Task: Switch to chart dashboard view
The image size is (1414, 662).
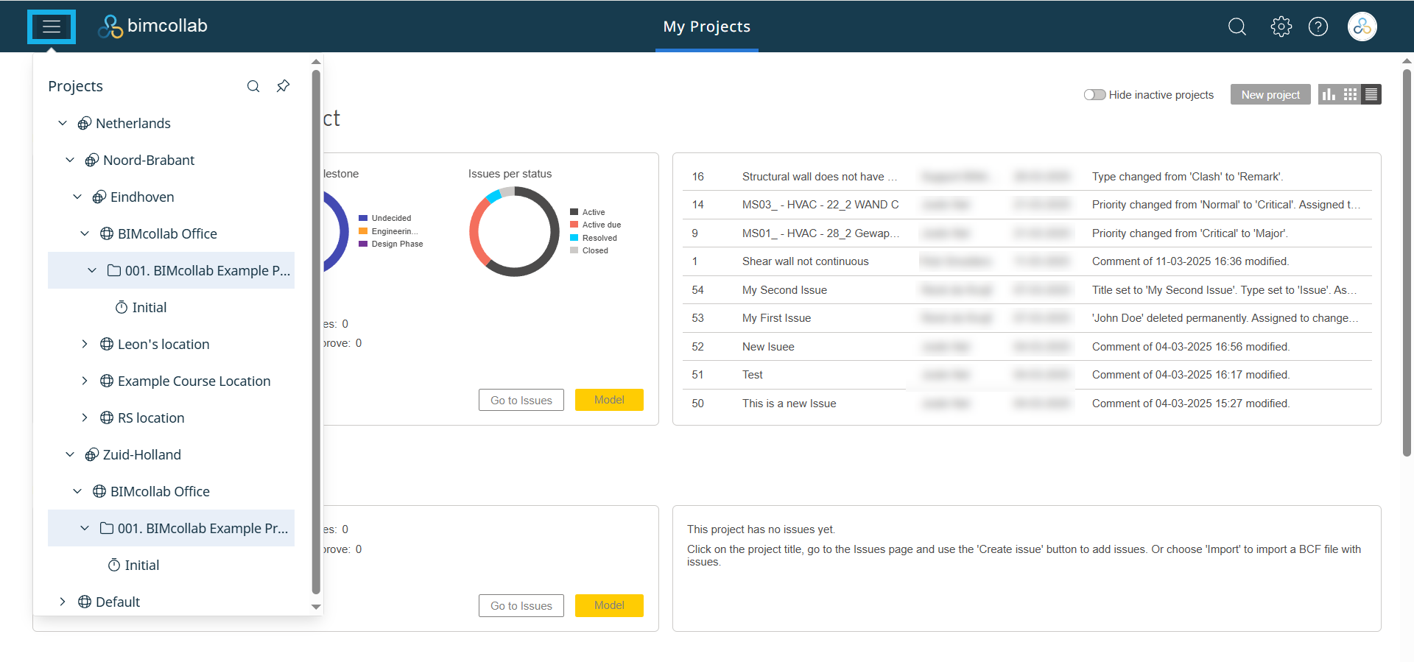Action: (x=1329, y=94)
